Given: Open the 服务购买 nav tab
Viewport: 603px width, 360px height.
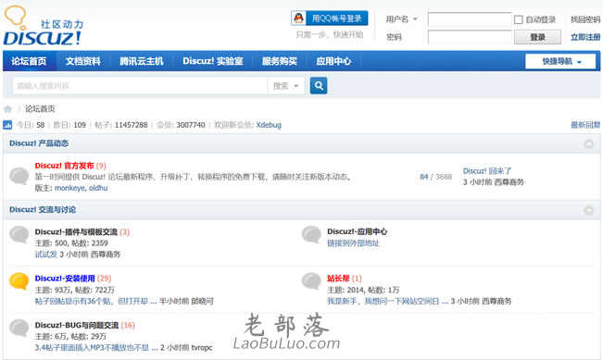Looking at the screenshot, I should (280, 61).
